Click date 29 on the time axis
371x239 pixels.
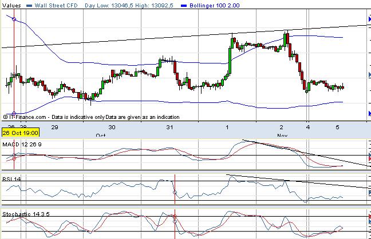(x=54, y=127)
